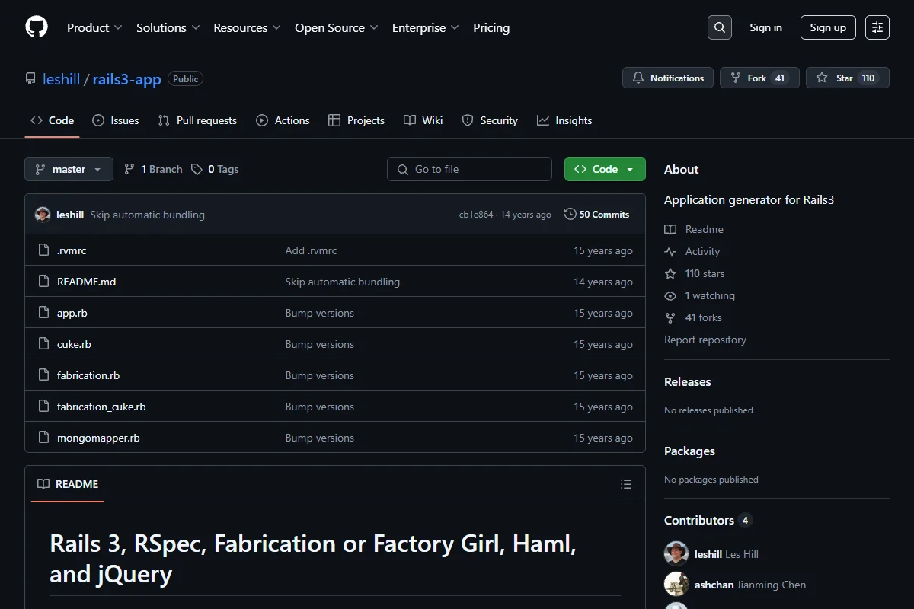
Task: Click the Notifications bell button
Action: coord(668,78)
